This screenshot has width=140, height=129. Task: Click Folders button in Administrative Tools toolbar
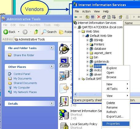point(66,32)
